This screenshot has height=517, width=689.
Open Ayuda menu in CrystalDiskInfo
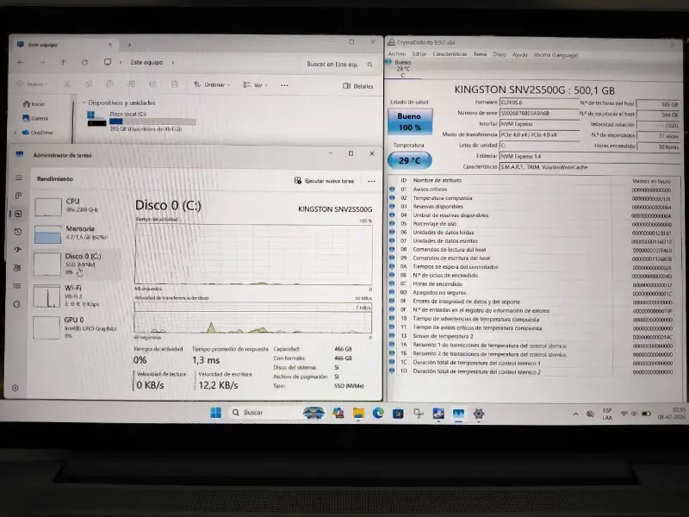(x=520, y=54)
